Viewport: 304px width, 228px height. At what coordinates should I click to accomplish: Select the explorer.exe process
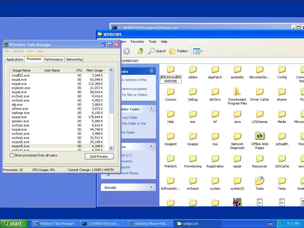[x=57, y=88]
